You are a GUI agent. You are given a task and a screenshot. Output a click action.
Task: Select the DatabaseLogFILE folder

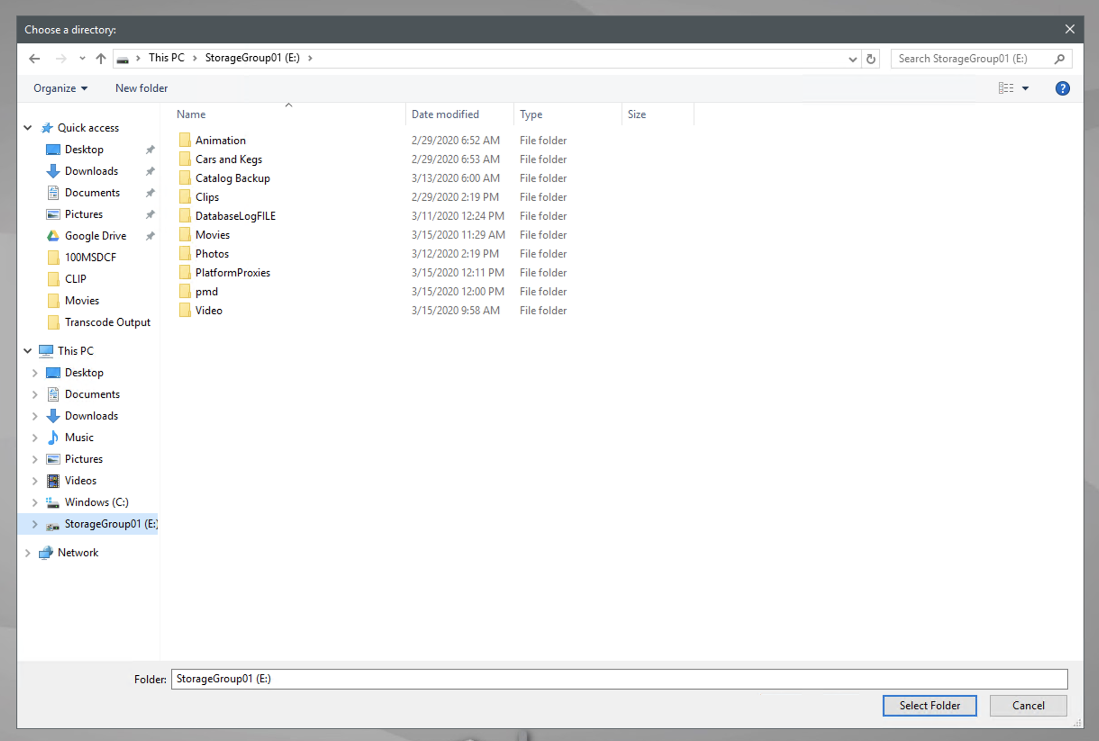236,216
